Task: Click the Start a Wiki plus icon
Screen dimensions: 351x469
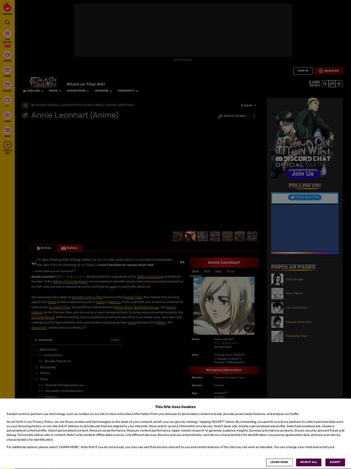Action: coord(7,145)
